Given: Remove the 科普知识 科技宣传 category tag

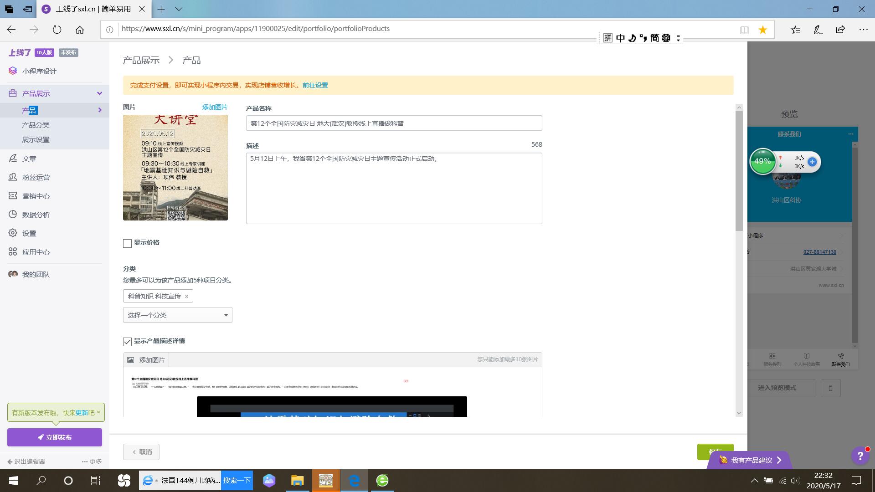Looking at the screenshot, I should click(x=186, y=296).
